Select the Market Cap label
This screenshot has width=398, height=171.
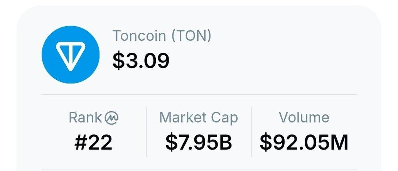tap(199, 118)
